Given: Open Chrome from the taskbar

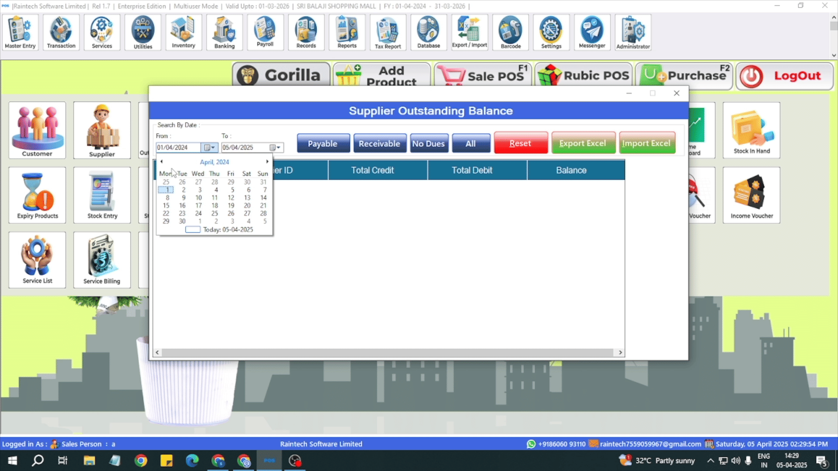Looking at the screenshot, I should pos(141,461).
